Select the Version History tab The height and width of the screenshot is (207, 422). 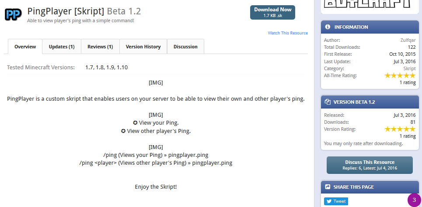pyautogui.click(x=143, y=47)
